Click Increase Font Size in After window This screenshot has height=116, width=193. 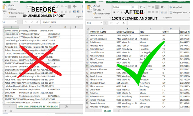tap(140, 7)
